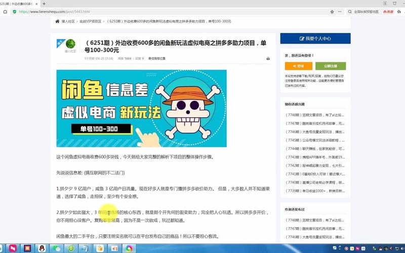Click the post title heading （6251期）
The image size is (405, 253).
click(x=175, y=47)
